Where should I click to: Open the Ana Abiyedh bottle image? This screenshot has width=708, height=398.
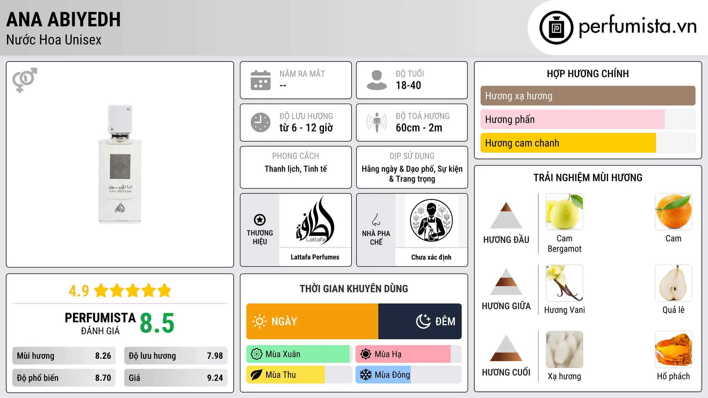tap(120, 164)
